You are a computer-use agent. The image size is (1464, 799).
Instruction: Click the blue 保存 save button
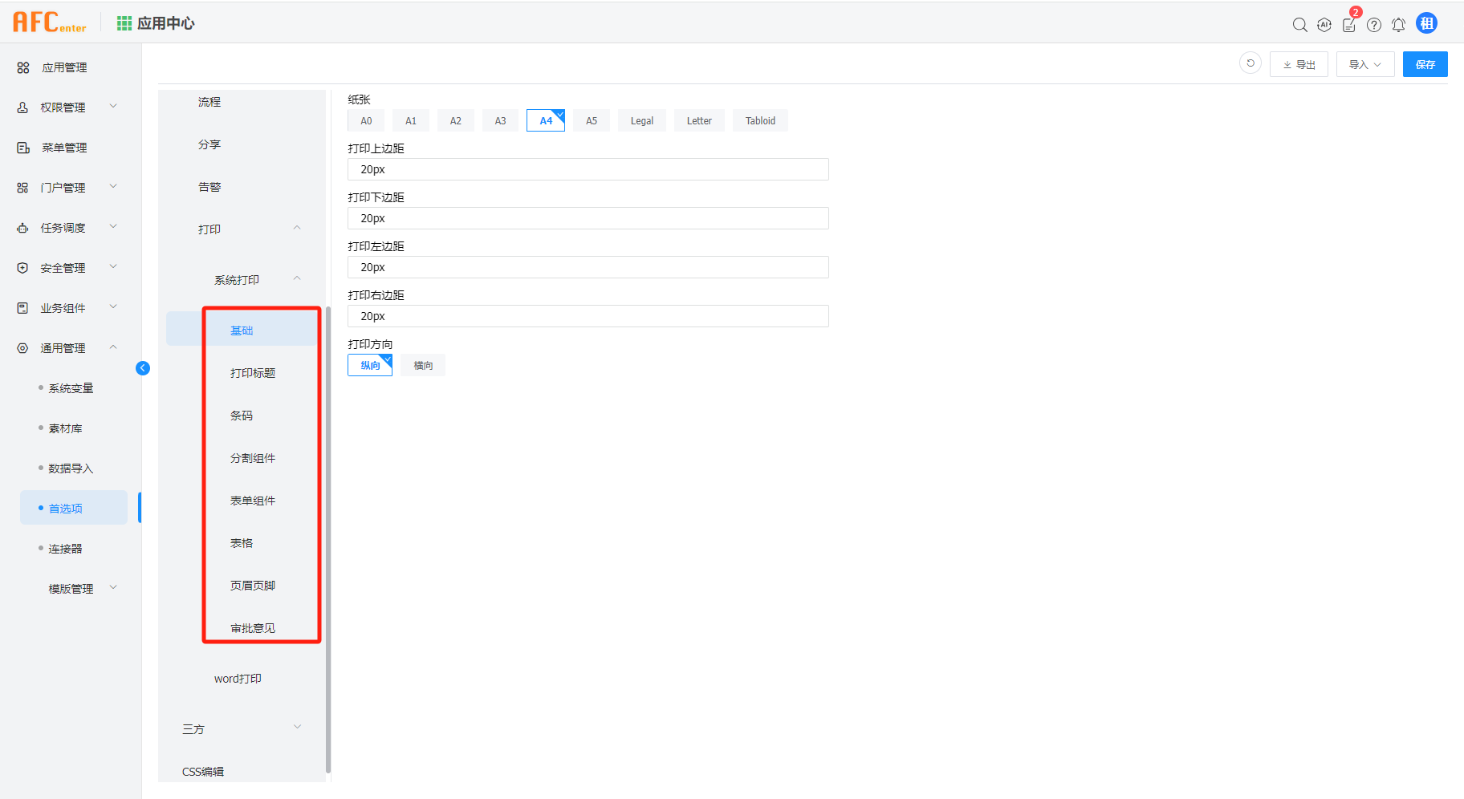tap(1425, 64)
